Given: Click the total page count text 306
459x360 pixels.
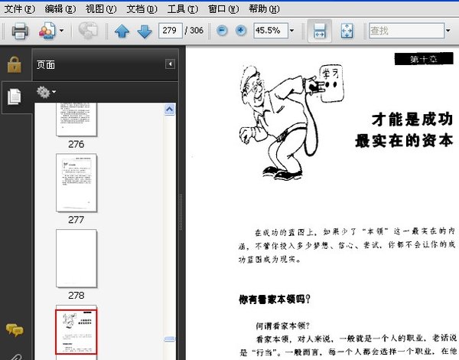Looking at the screenshot, I should pos(197,30).
